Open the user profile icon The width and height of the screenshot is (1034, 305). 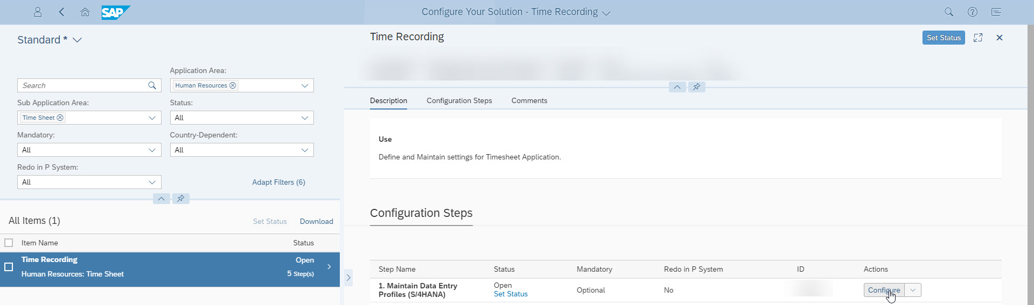click(38, 12)
